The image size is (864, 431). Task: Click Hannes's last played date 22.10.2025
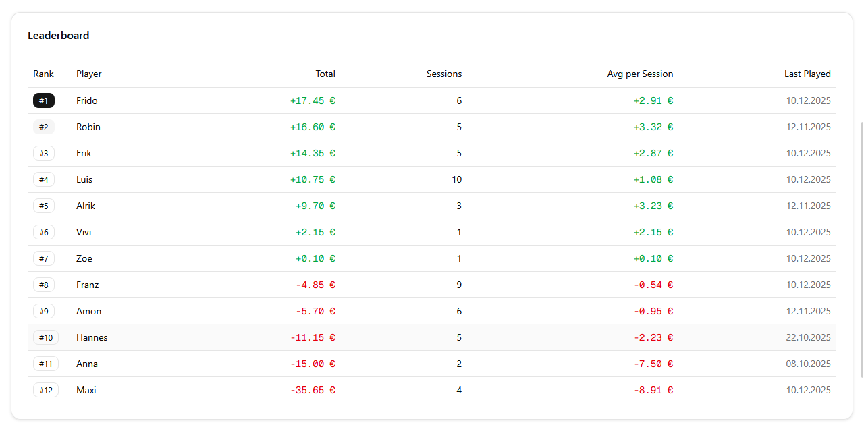point(808,337)
